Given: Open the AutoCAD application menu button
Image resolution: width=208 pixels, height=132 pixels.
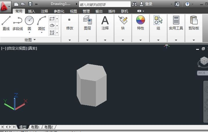Looking at the screenshot, I should [x=5, y=7].
